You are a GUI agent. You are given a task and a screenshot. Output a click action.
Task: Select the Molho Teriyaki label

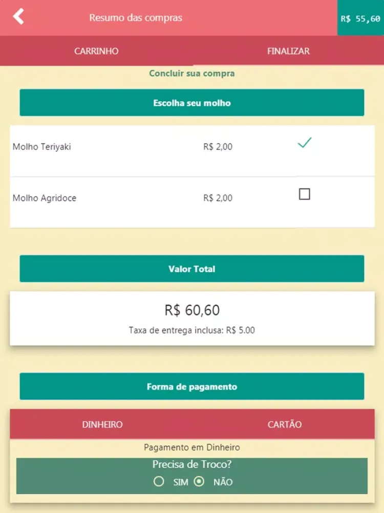42,147
